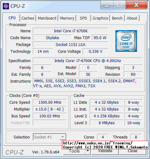
Task: Click the empty Rated FSB field
Action: (50, 123)
